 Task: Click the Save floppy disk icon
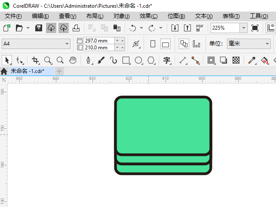pyautogui.click(x=39, y=28)
